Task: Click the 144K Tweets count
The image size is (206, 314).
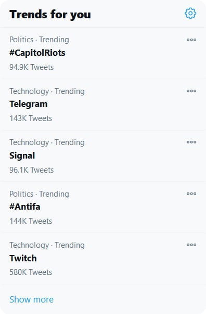Action: click(x=31, y=221)
